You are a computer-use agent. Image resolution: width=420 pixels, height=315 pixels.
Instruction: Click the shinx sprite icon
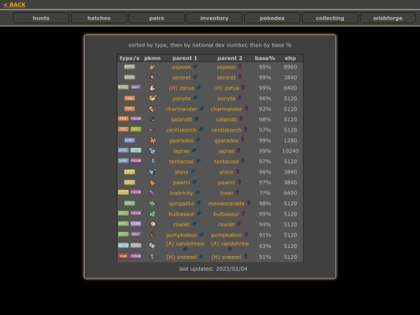152,172
